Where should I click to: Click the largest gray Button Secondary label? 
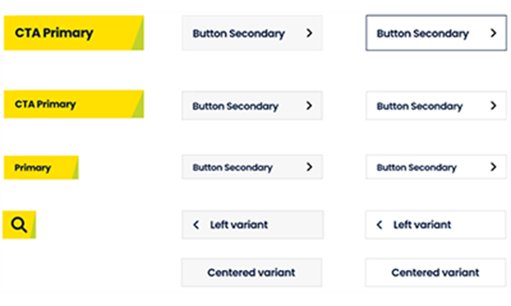(x=239, y=34)
